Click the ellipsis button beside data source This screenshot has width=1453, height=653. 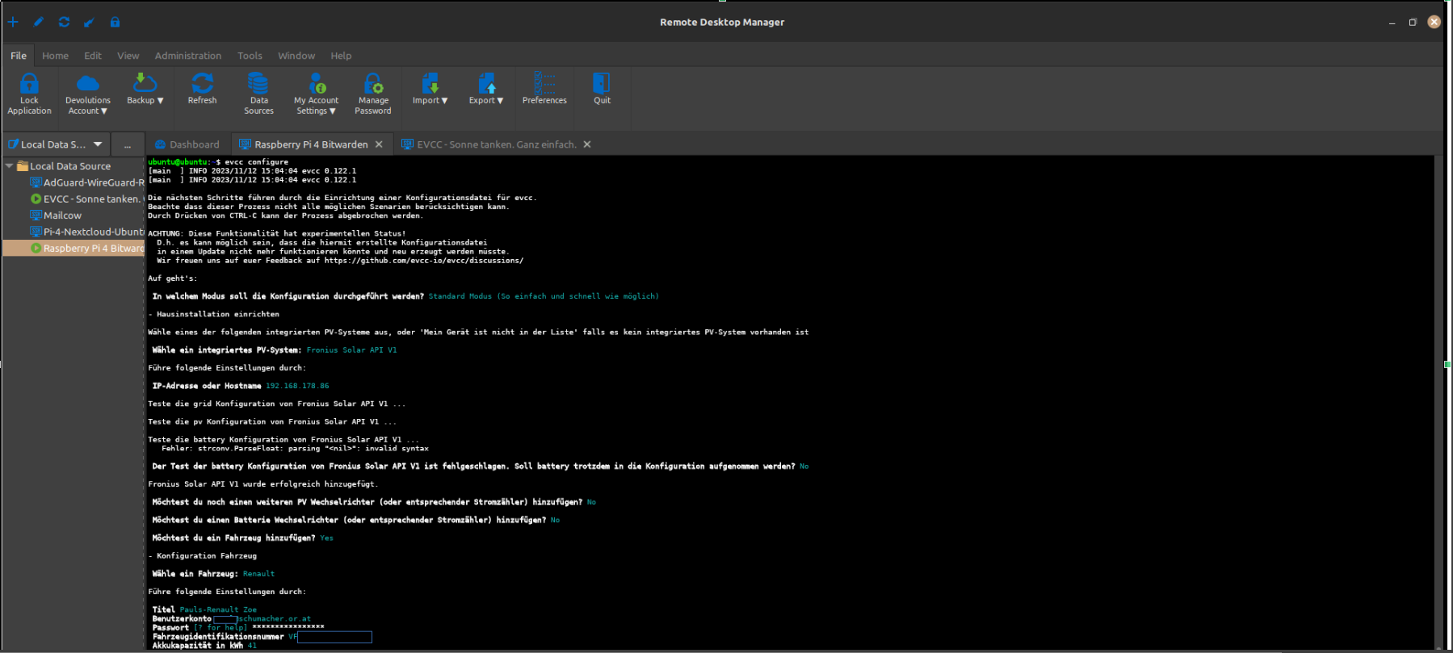[x=128, y=144]
